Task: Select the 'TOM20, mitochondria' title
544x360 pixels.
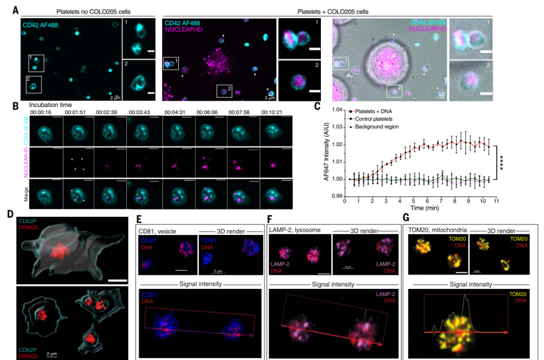Action: click(x=438, y=230)
